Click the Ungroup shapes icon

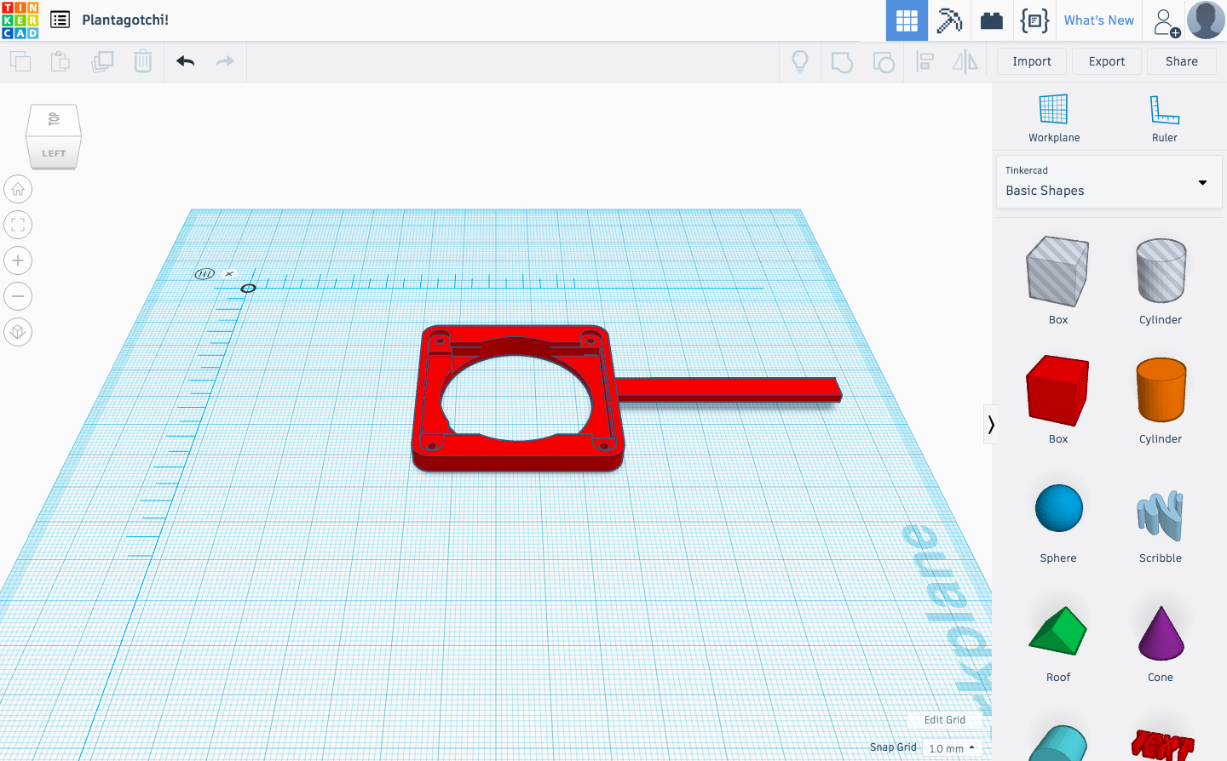[884, 62]
